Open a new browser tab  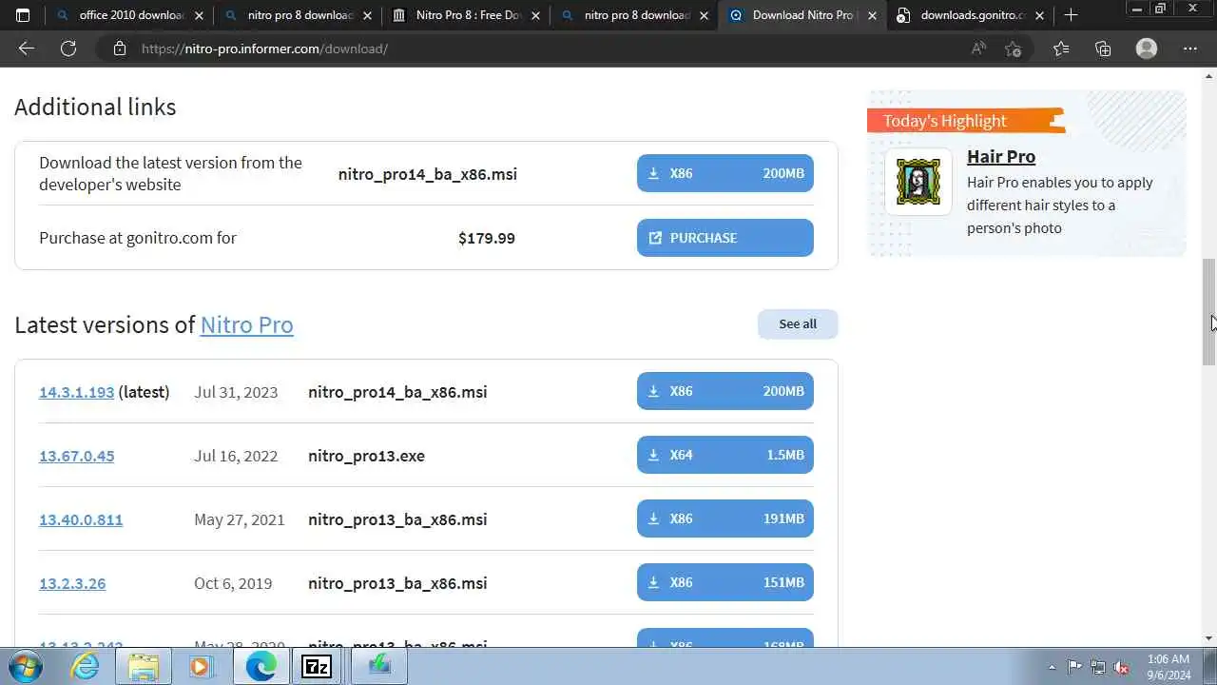[x=1071, y=15]
